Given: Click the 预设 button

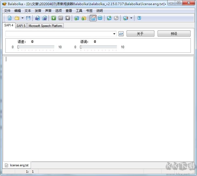Looking at the screenshot, I should pos(174,34).
